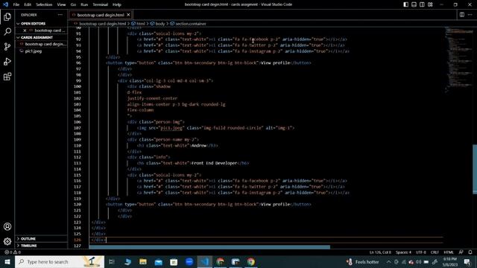
Task: Customize layout icon in title bar
Action: [430, 4]
